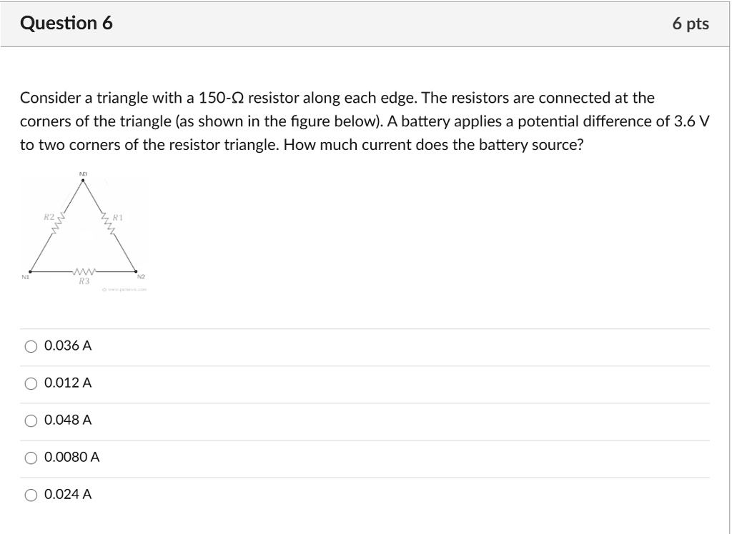The width and height of the screenshot is (732, 534).
Task: Click the resistor triangle diagram
Action: 84,228
